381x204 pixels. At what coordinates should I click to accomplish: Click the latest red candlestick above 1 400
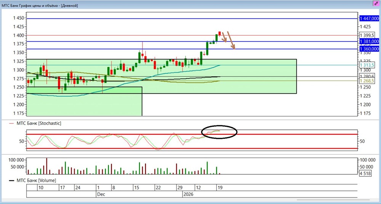pyautogui.click(x=219, y=33)
